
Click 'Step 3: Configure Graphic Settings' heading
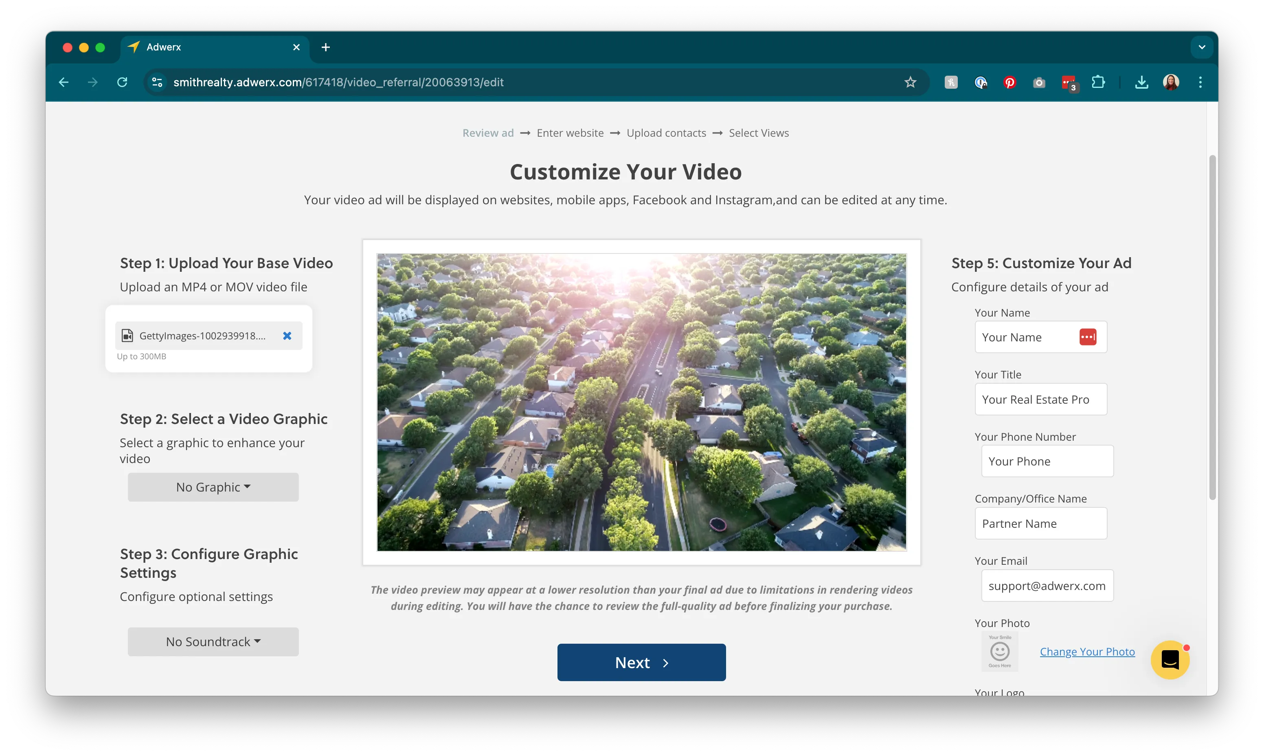coord(209,563)
